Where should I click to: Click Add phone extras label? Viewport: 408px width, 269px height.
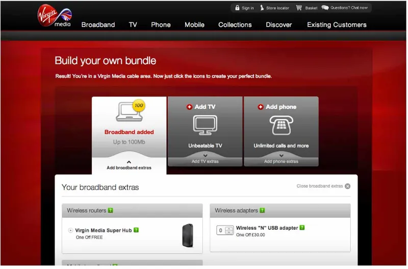point(282,161)
